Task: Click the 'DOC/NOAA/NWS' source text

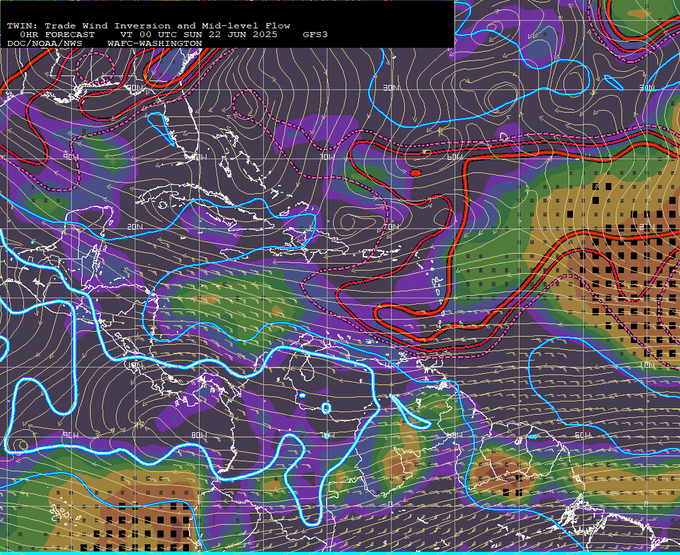Action: coord(45,44)
